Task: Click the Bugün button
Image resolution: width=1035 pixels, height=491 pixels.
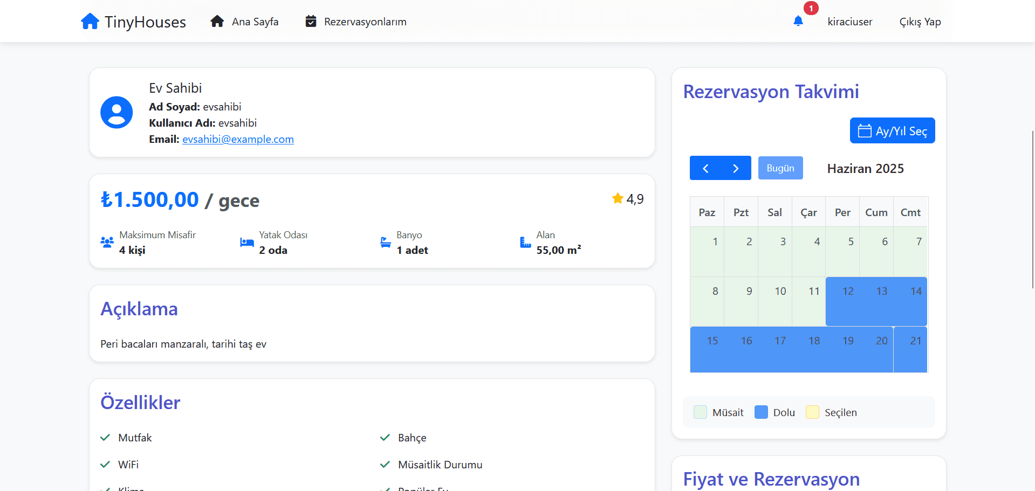Action: (x=780, y=168)
